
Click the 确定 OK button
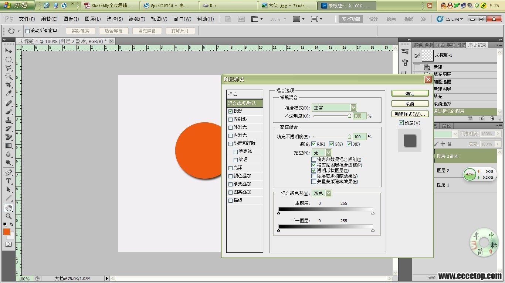click(x=410, y=93)
